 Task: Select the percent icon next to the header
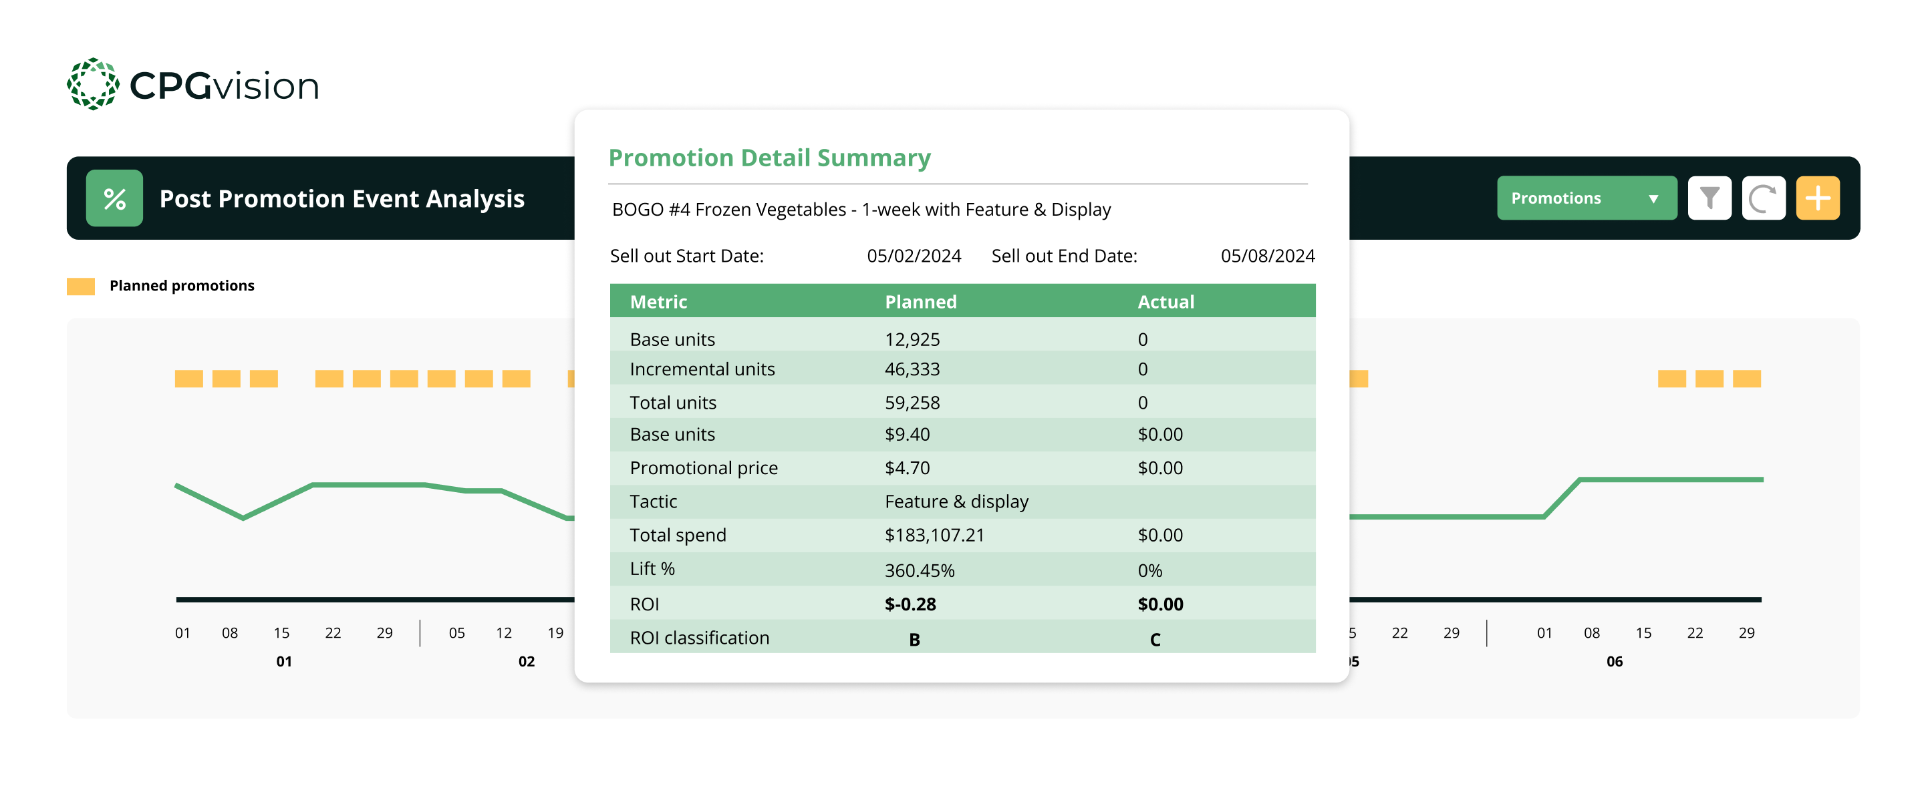[114, 197]
